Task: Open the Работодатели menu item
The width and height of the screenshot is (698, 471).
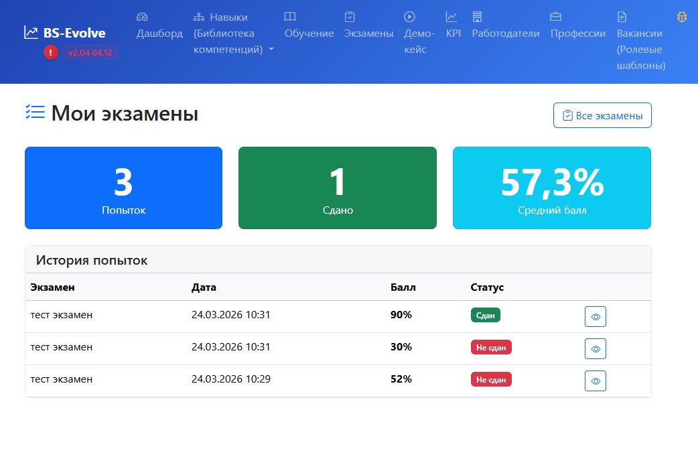Action: point(506,33)
